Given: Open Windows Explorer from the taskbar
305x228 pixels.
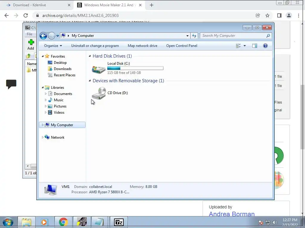Looking at the screenshot, I should pyautogui.click(x=27, y=222).
